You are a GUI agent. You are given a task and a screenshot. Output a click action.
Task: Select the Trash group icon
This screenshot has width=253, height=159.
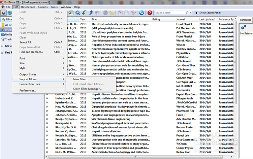pyautogui.click(x=3, y=39)
